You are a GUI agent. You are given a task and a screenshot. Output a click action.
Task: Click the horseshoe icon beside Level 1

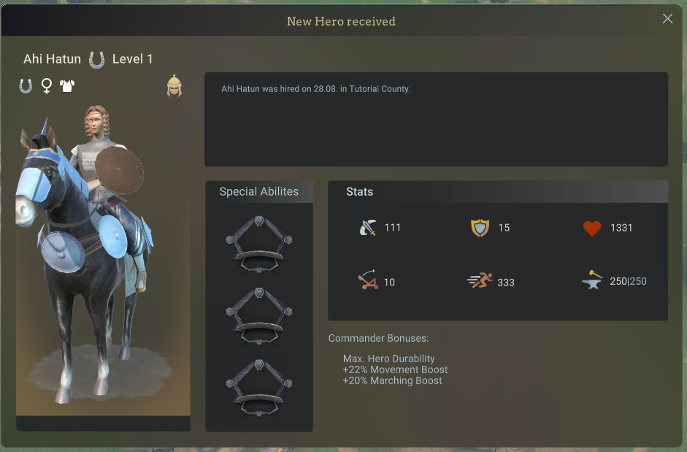coord(97,60)
